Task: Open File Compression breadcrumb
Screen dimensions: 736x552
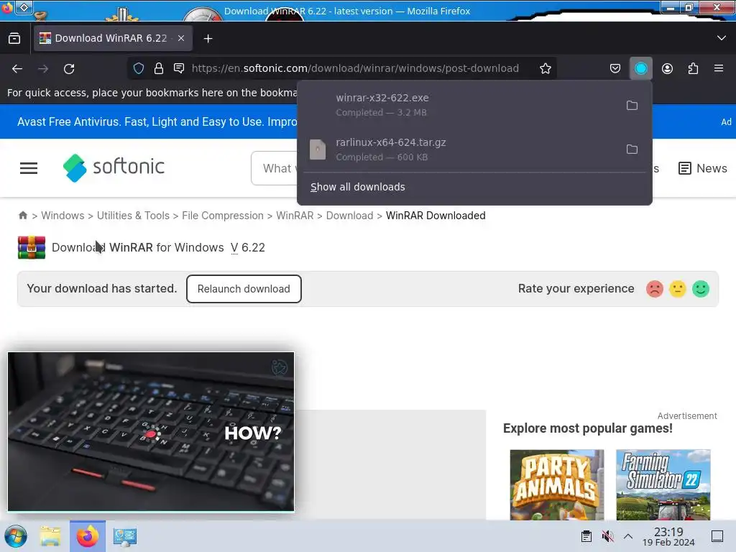Action: click(223, 216)
